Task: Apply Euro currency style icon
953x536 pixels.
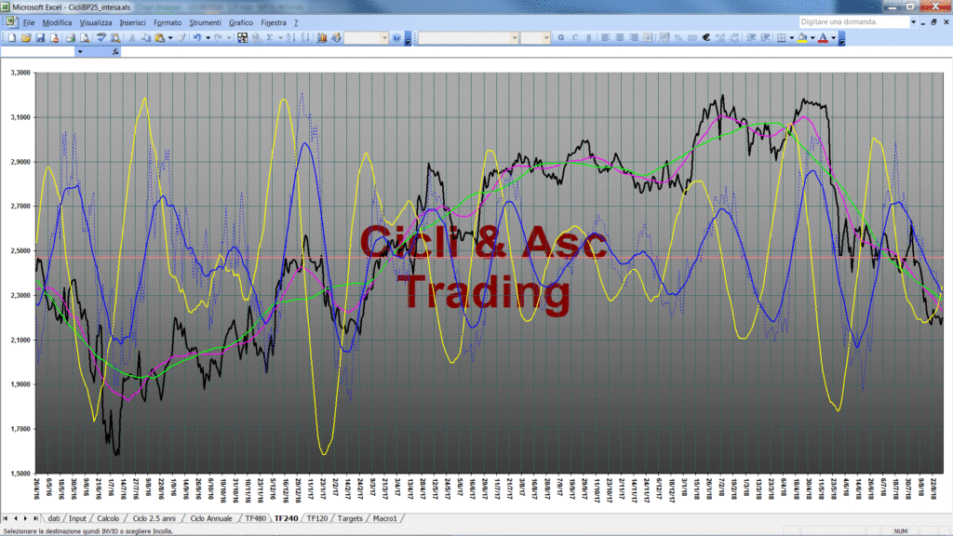Action: (706, 37)
